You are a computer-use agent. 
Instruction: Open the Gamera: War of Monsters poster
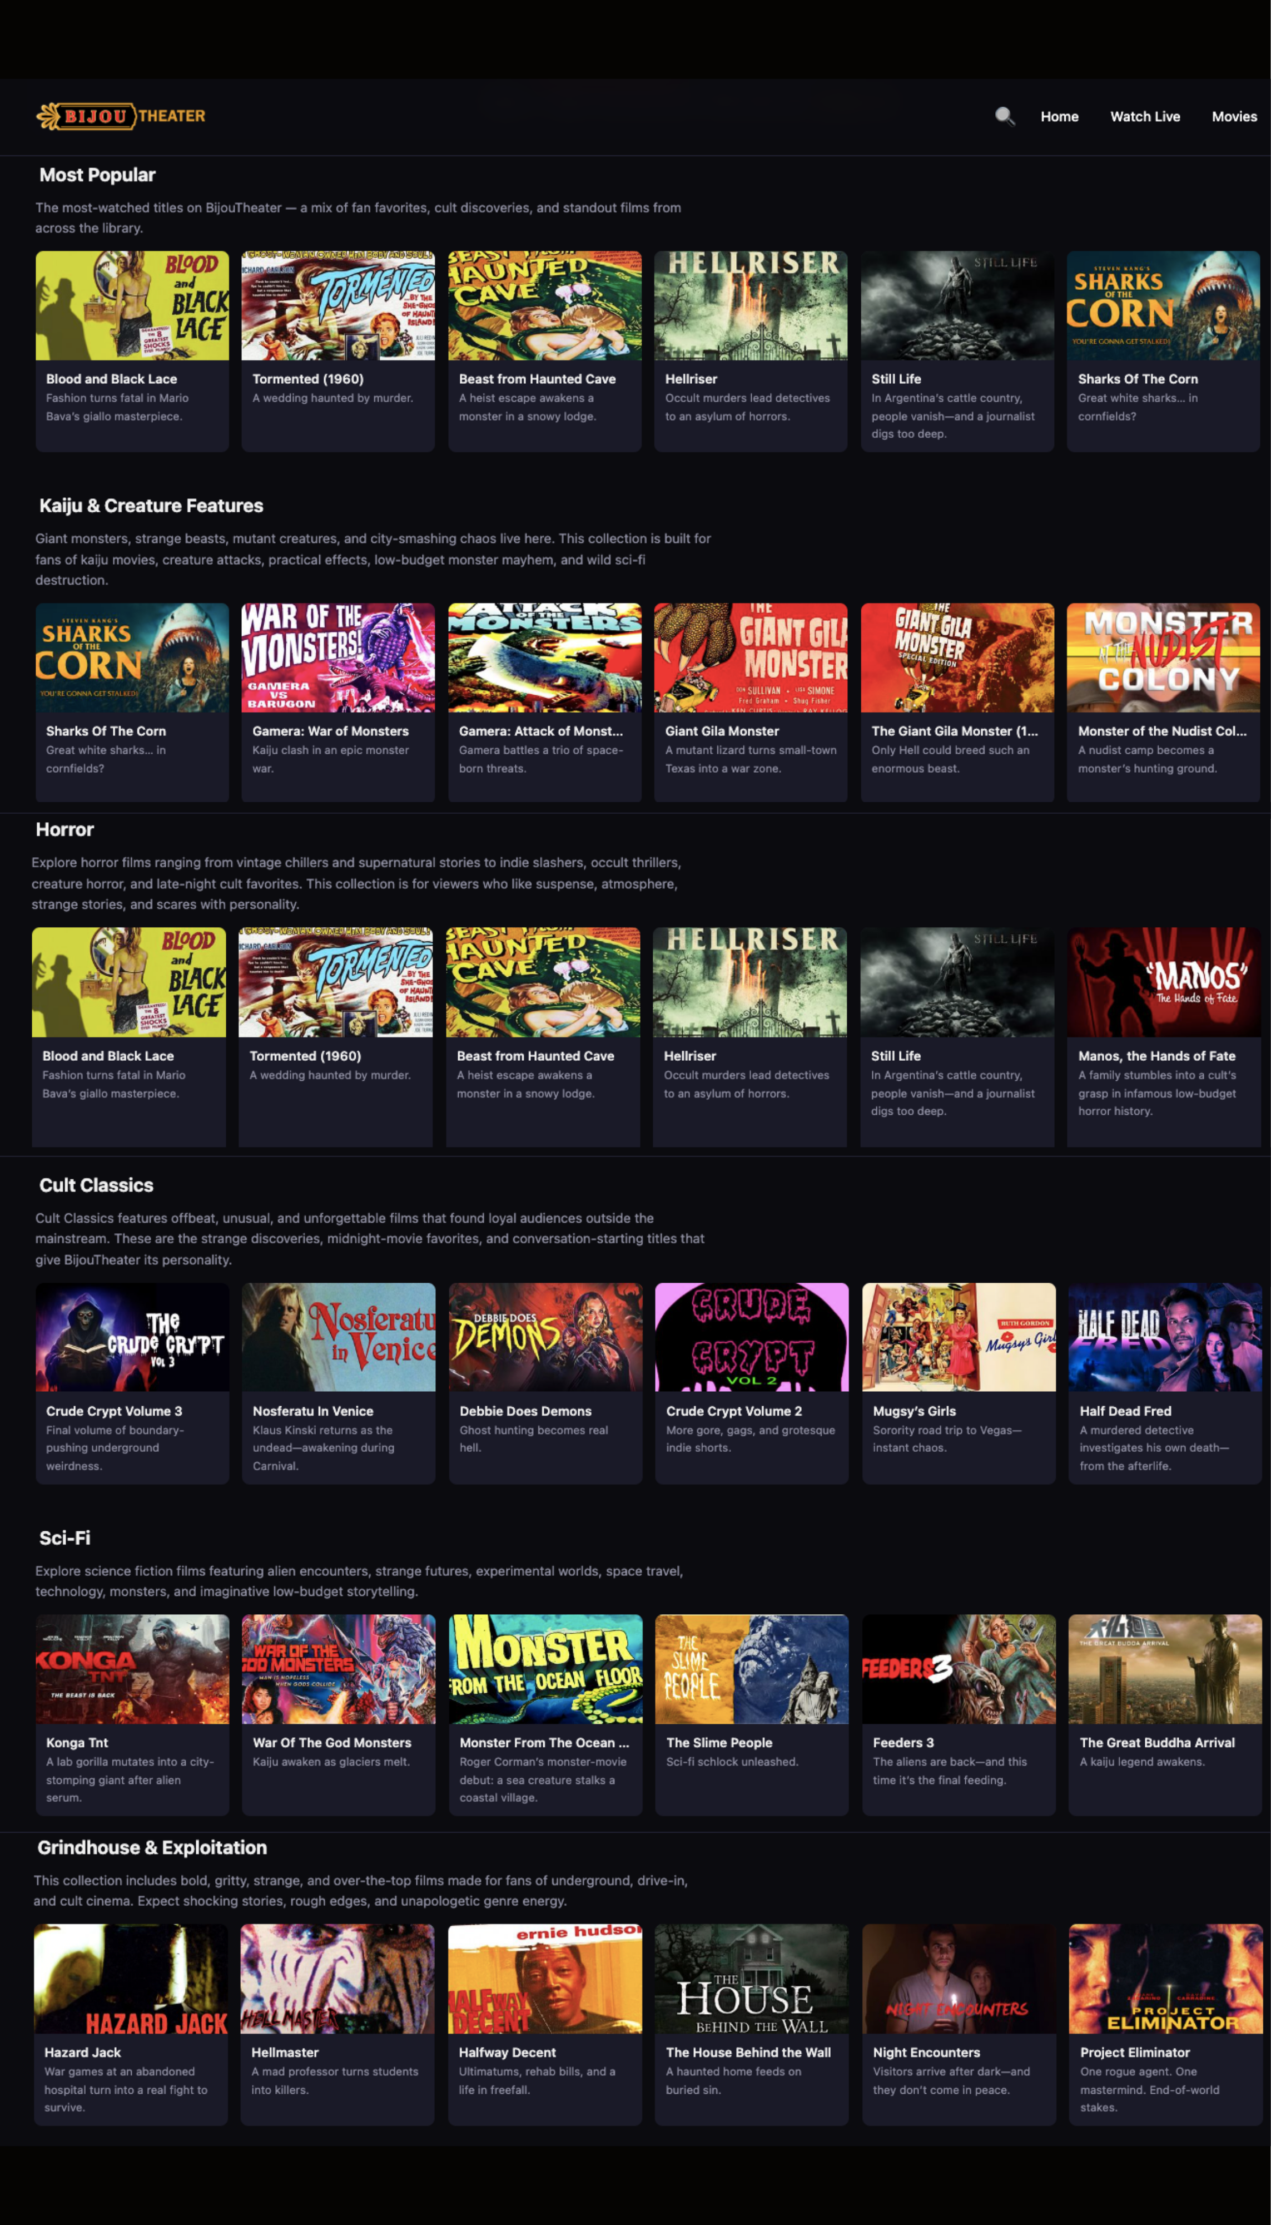(x=338, y=657)
